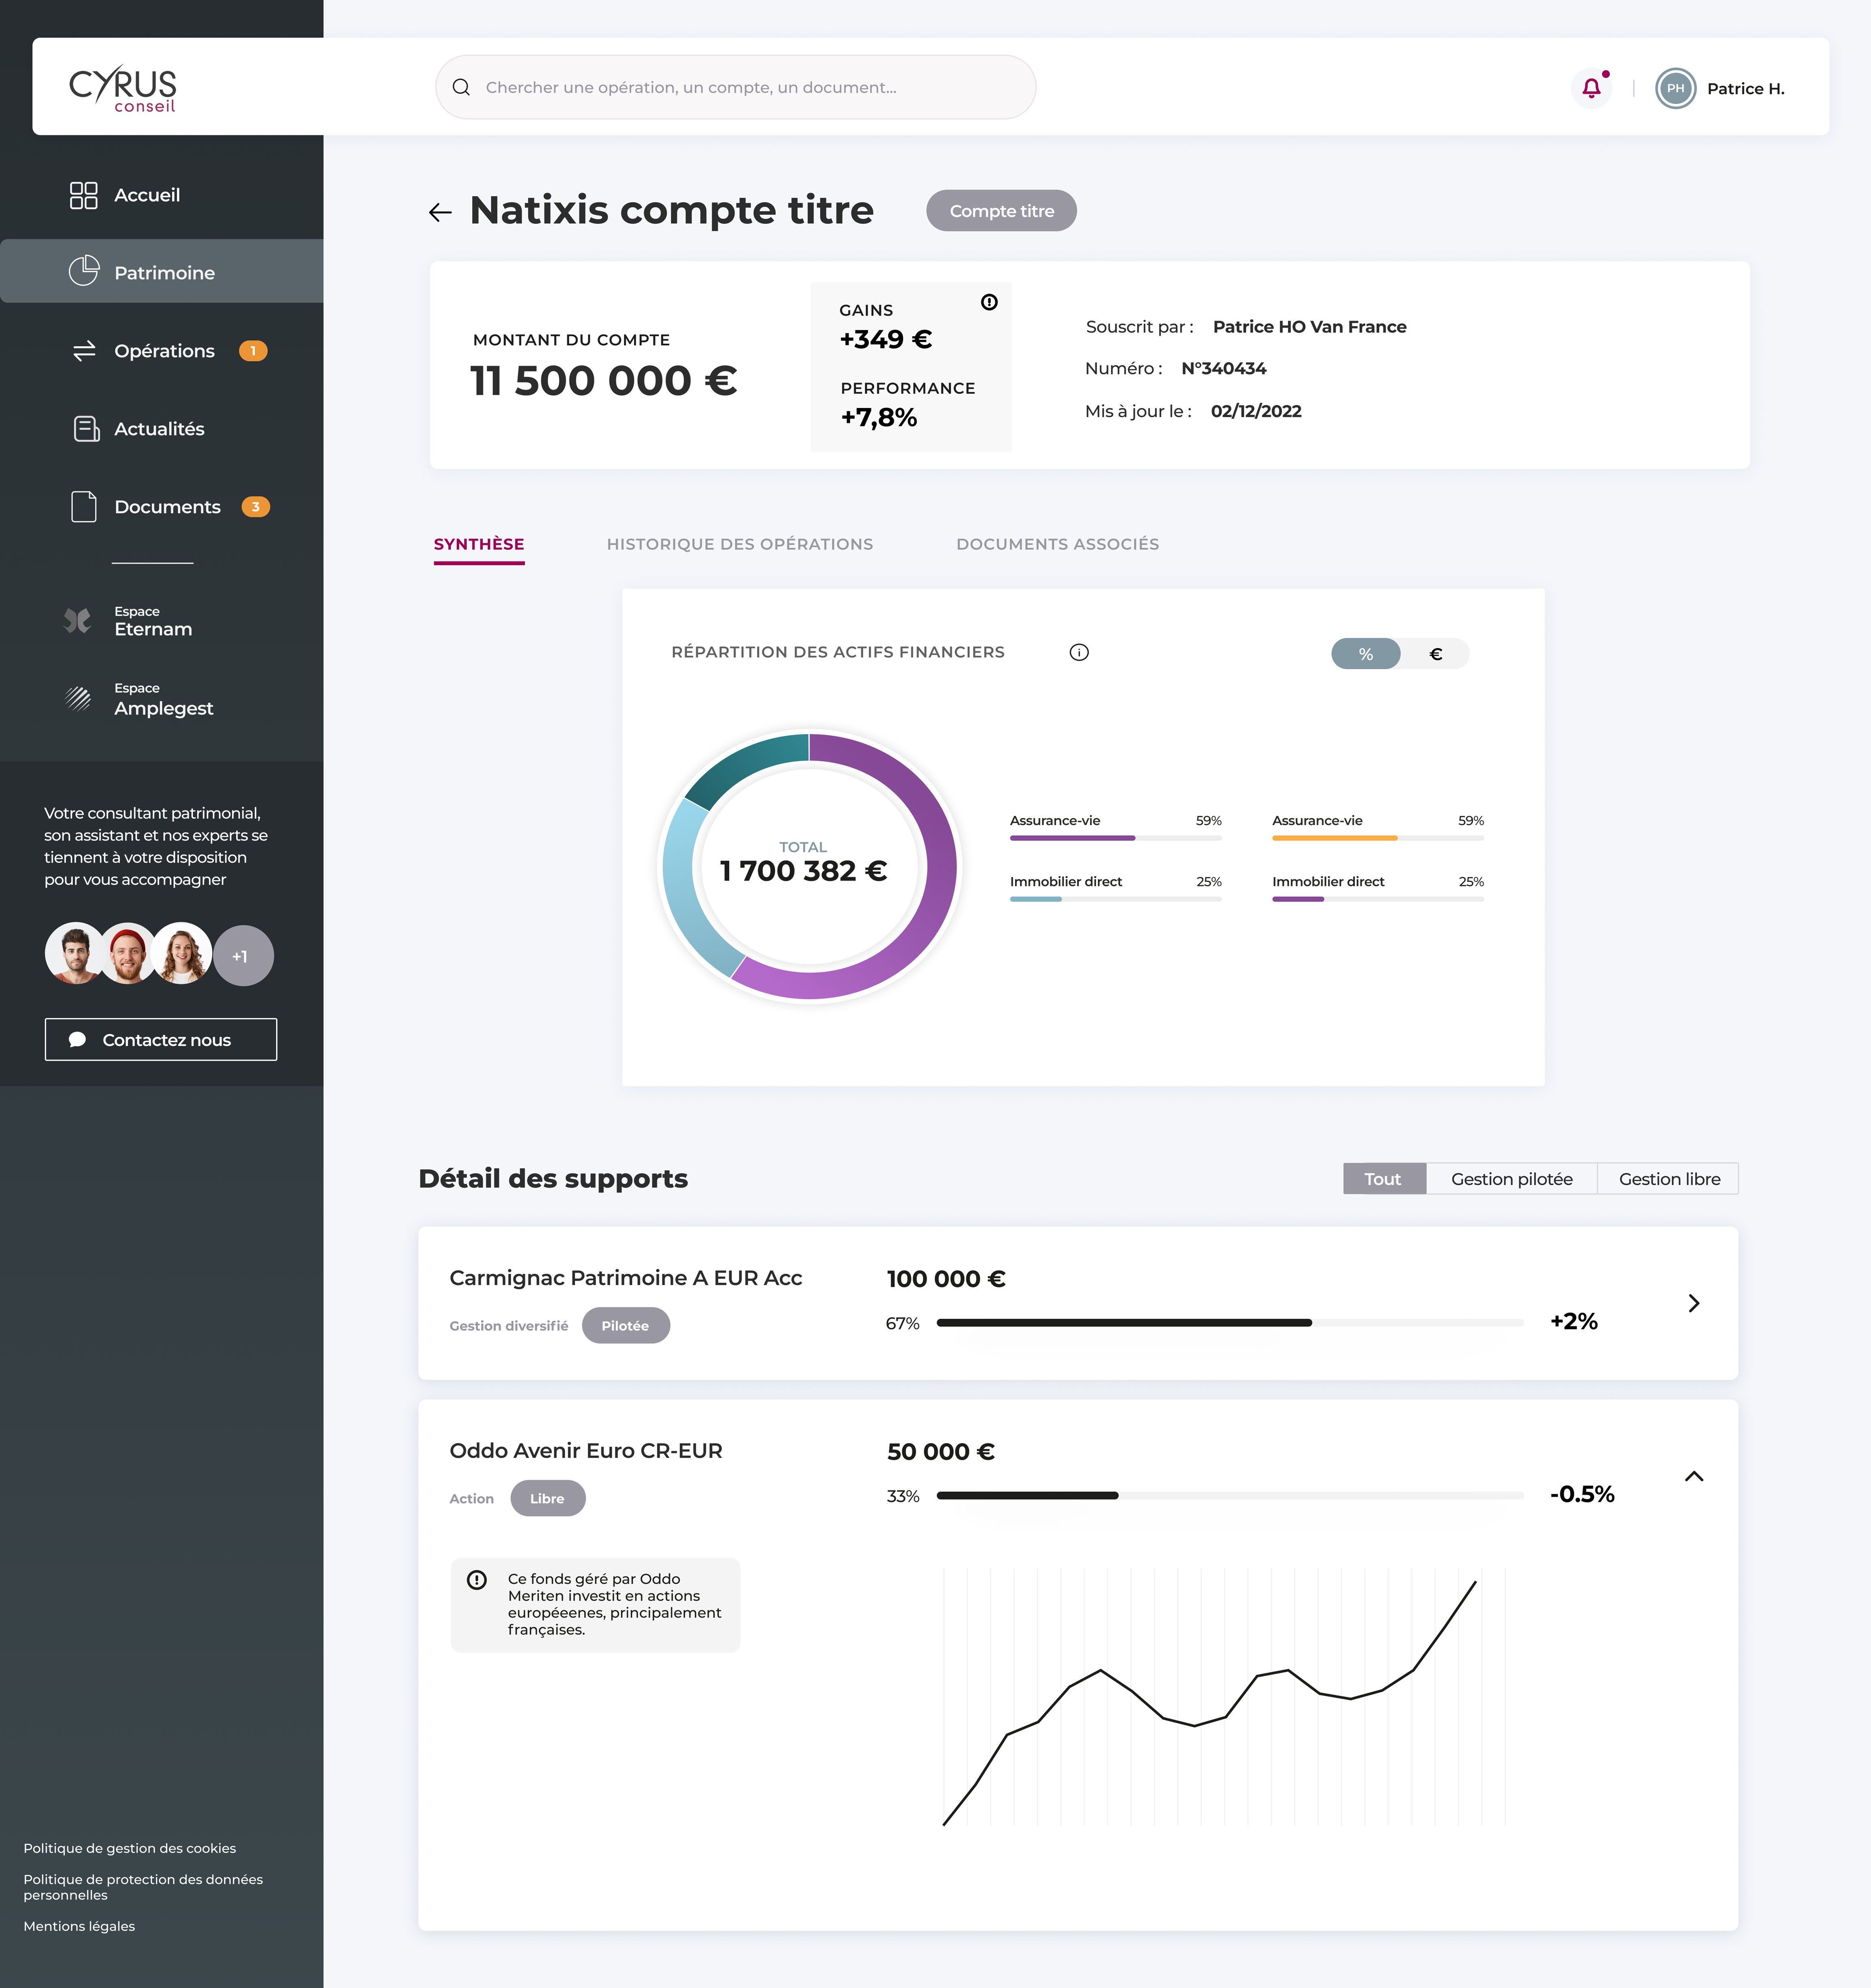Filter supports by Tout
This screenshot has width=1871, height=1988.
coord(1384,1179)
